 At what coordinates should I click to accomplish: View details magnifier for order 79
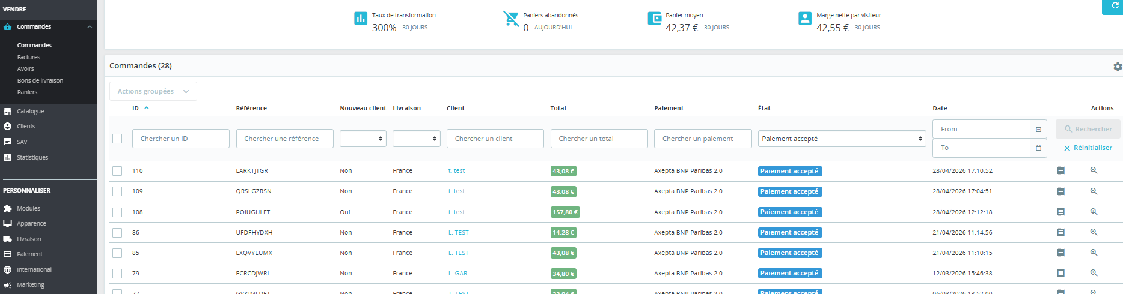click(x=1094, y=273)
